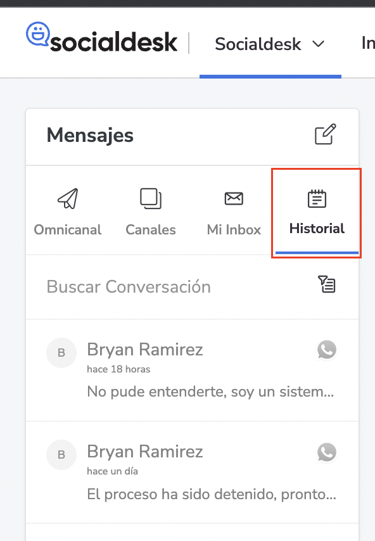Click the first B avatar circle
The height and width of the screenshot is (541, 375).
[x=61, y=353]
